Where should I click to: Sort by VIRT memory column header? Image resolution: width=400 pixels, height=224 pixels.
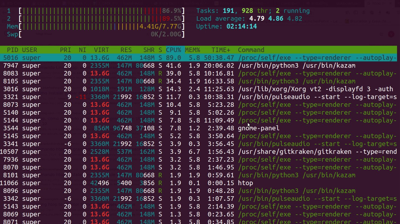coord(101,50)
